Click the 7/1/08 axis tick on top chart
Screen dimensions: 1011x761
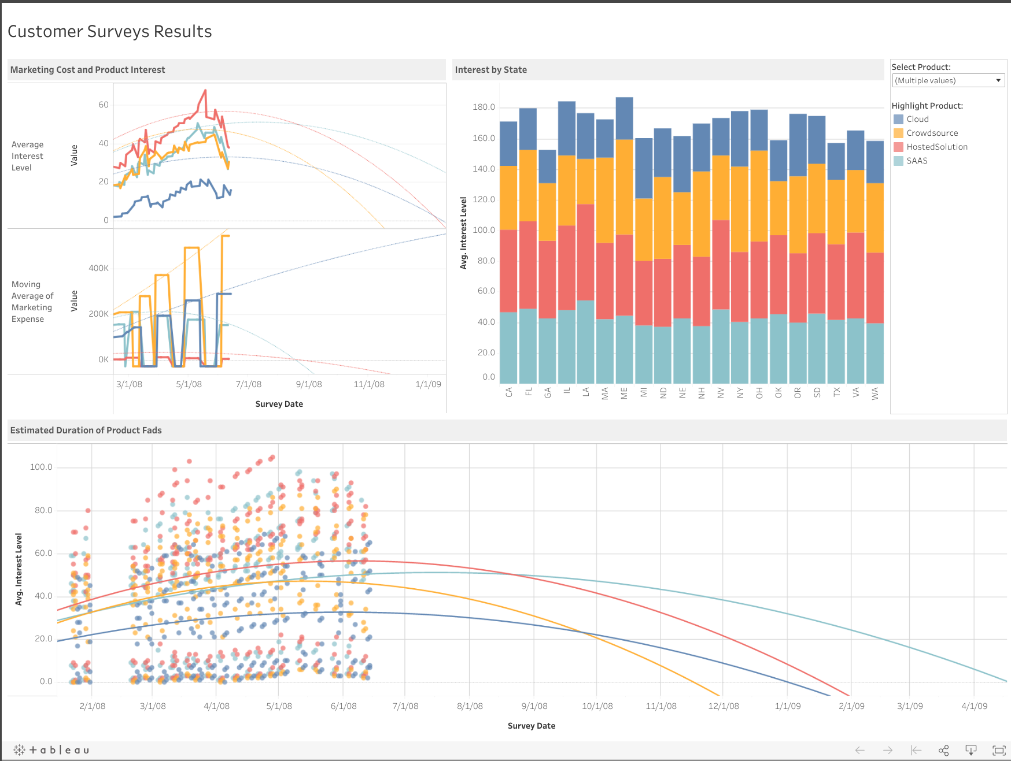249,384
